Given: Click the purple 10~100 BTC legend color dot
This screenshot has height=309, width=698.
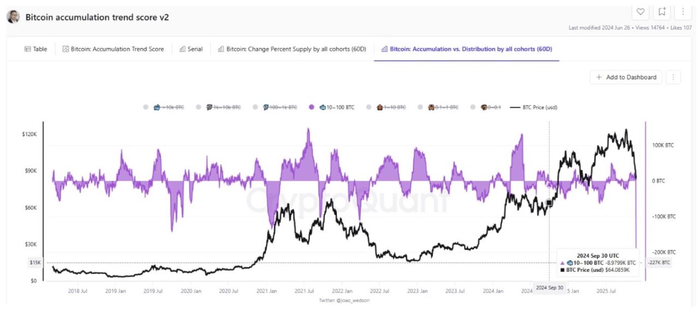Looking at the screenshot, I should [x=312, y=107].
